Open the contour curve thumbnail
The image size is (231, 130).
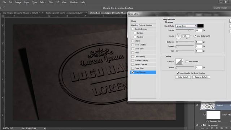coord(178,62)
